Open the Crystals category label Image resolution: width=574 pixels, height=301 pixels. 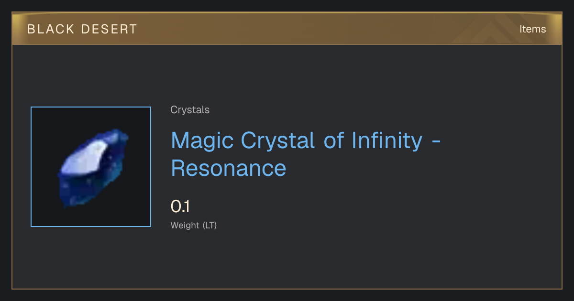(190, 110)
